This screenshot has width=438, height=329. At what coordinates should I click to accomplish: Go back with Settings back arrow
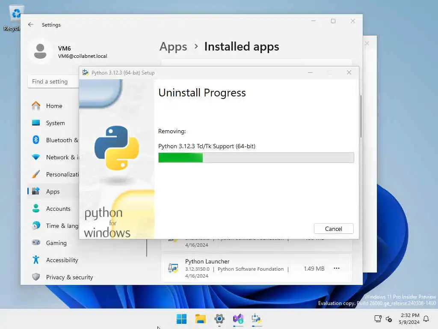[x=31, y=24]
